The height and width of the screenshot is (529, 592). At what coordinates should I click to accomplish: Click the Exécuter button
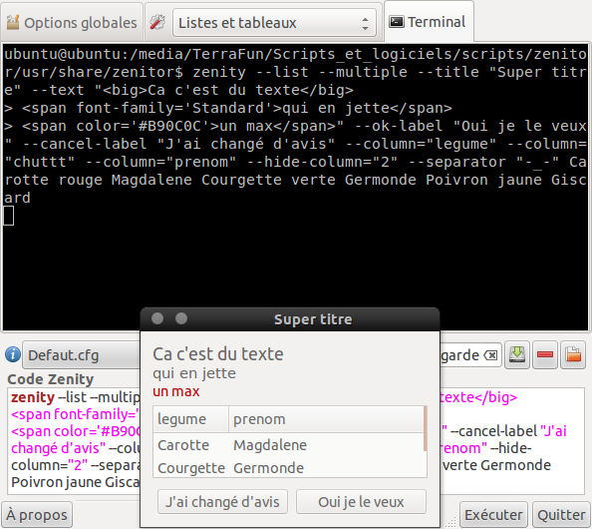pyautogui.click(x=493, y=515)
